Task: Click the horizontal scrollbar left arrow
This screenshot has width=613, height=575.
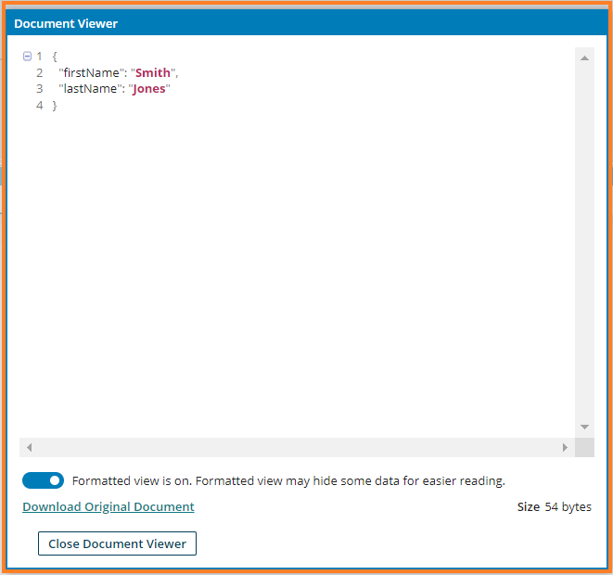Action: coord(29,447)
